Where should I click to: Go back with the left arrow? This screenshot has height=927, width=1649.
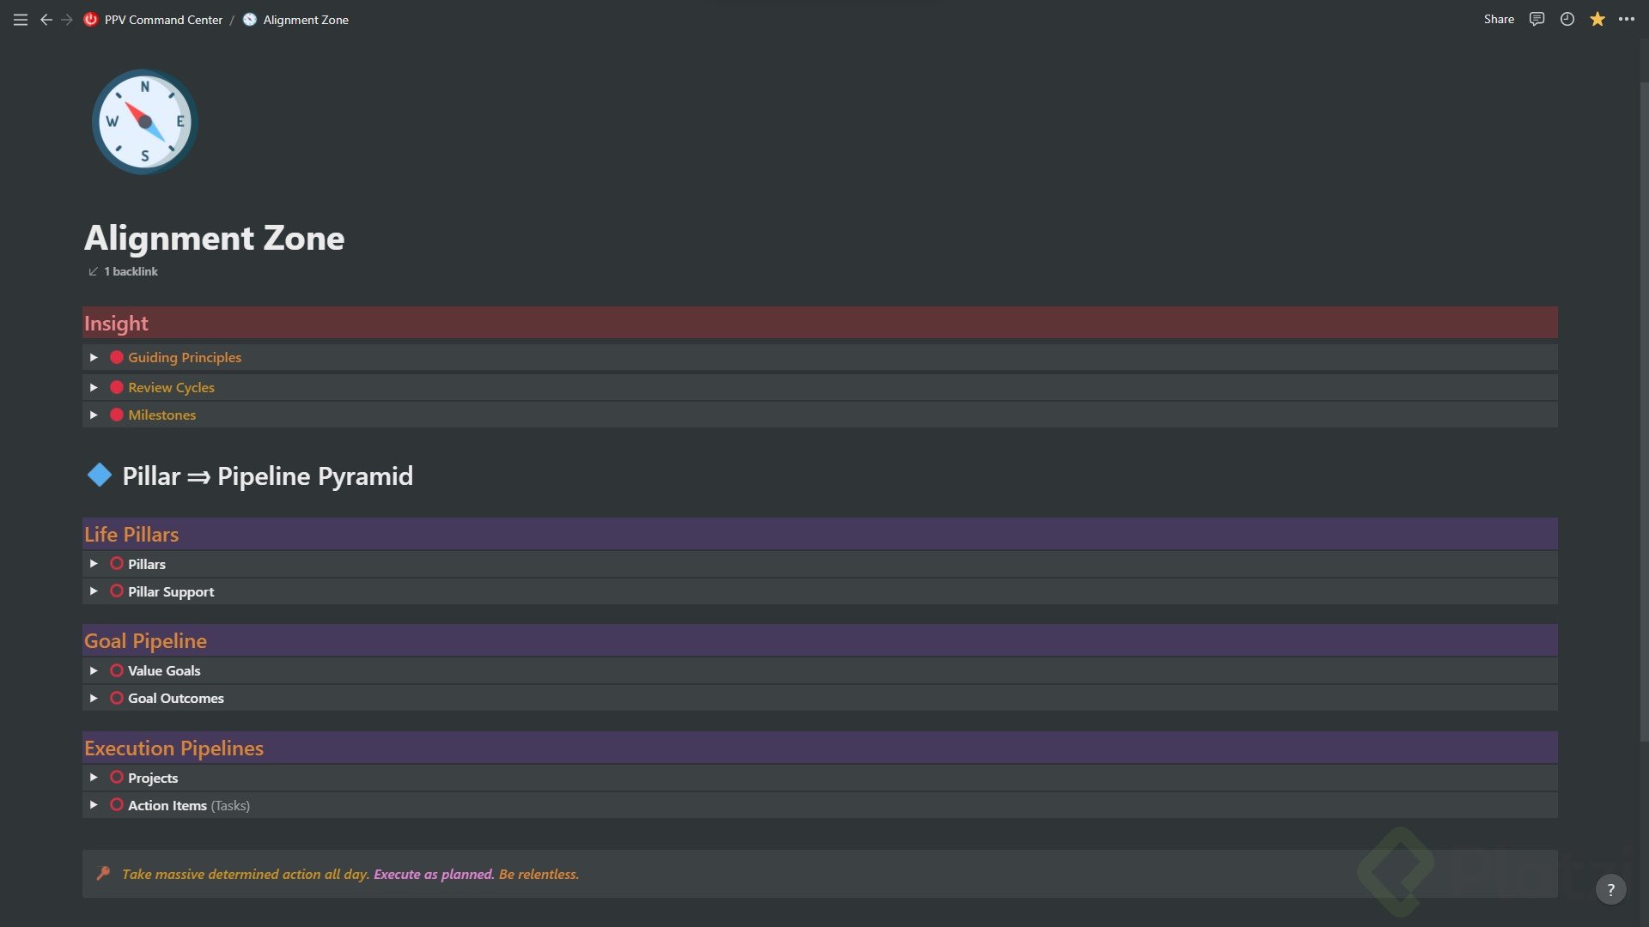pos(46,19)
